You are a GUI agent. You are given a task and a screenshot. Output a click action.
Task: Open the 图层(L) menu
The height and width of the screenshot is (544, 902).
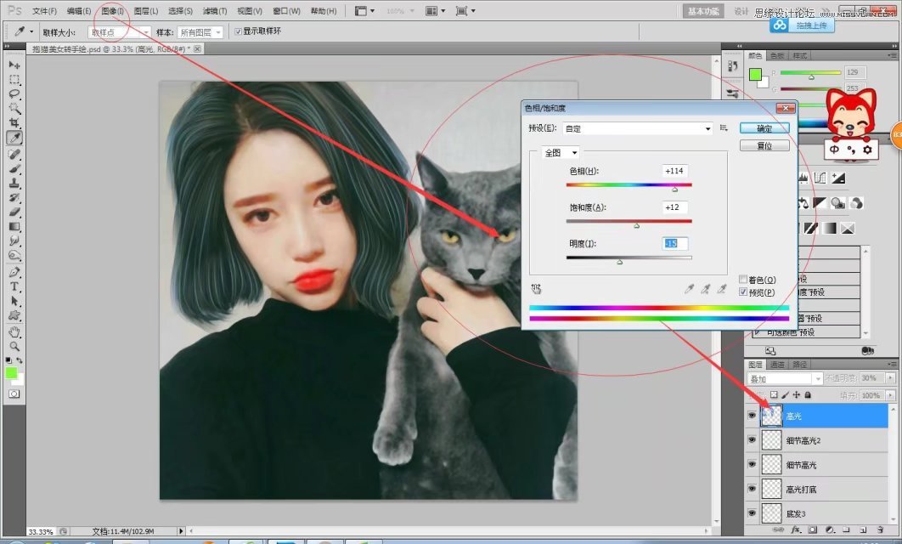(145, 11)
